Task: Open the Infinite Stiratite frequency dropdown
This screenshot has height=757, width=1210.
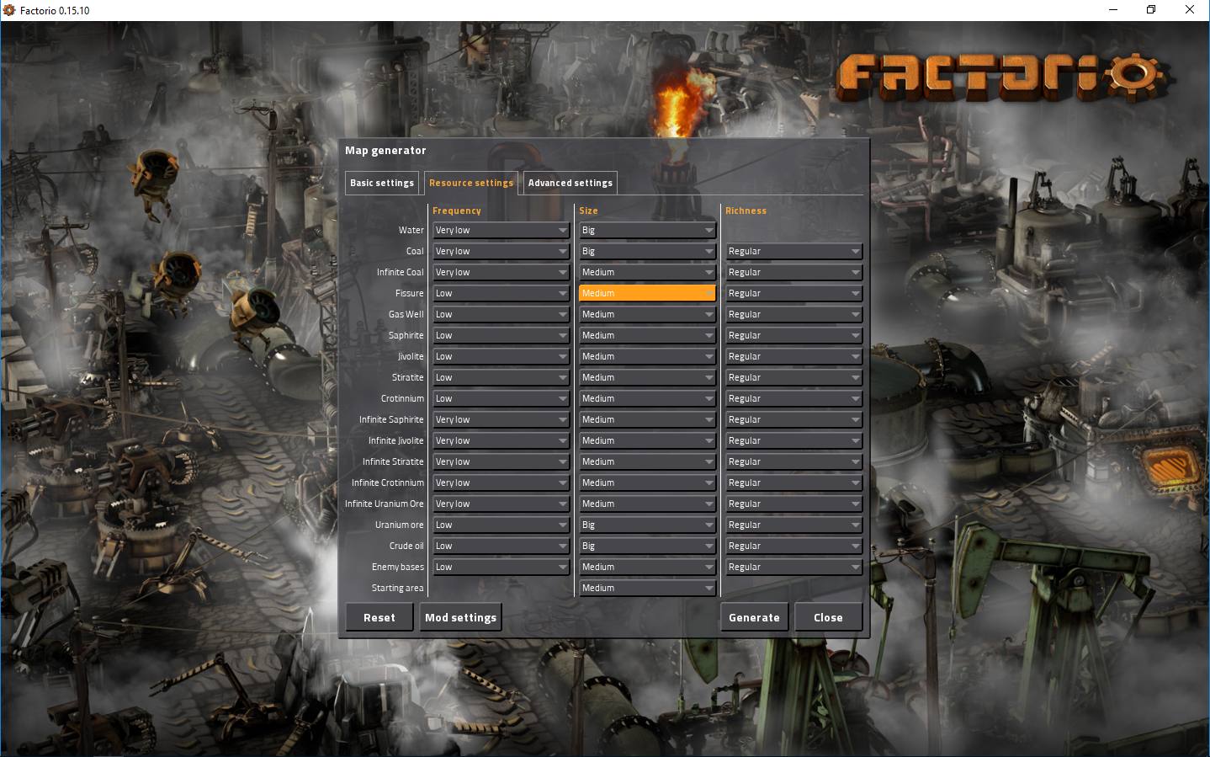Action: coord(502,461)
